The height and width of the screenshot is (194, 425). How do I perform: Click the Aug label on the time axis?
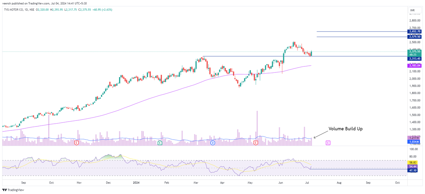(339, 183)
